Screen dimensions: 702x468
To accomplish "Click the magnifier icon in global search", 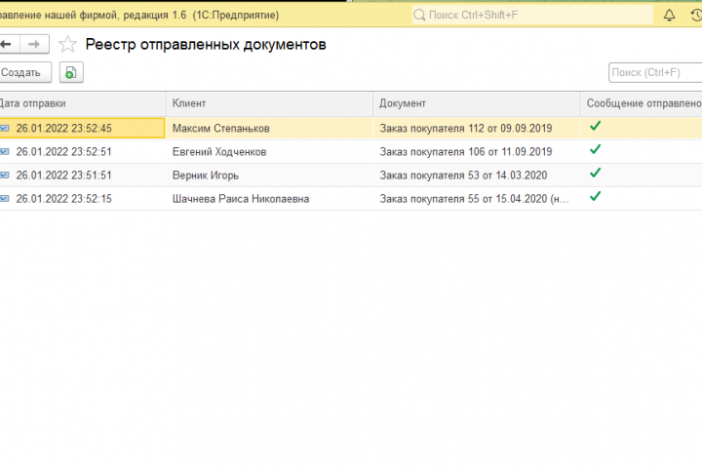I will 419,16.
